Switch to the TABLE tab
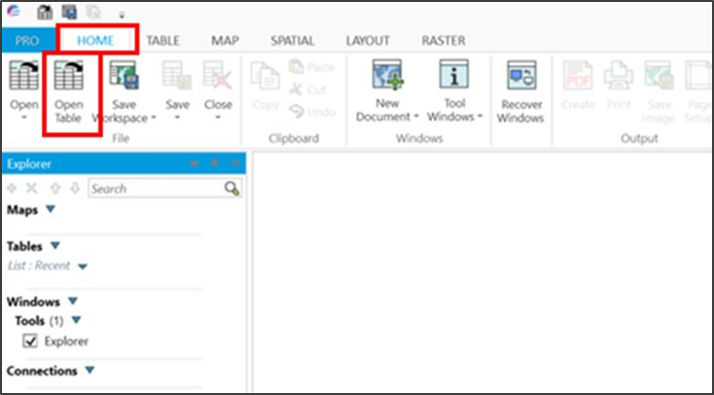Image resolution: width=714 pixels, height=395 pixels. (x=162, y=41)
